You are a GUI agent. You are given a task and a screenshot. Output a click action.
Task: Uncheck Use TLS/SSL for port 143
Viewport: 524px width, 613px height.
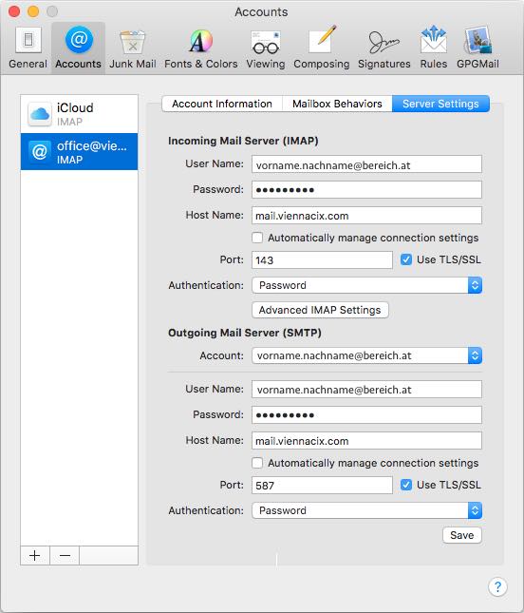click(406, 259)
